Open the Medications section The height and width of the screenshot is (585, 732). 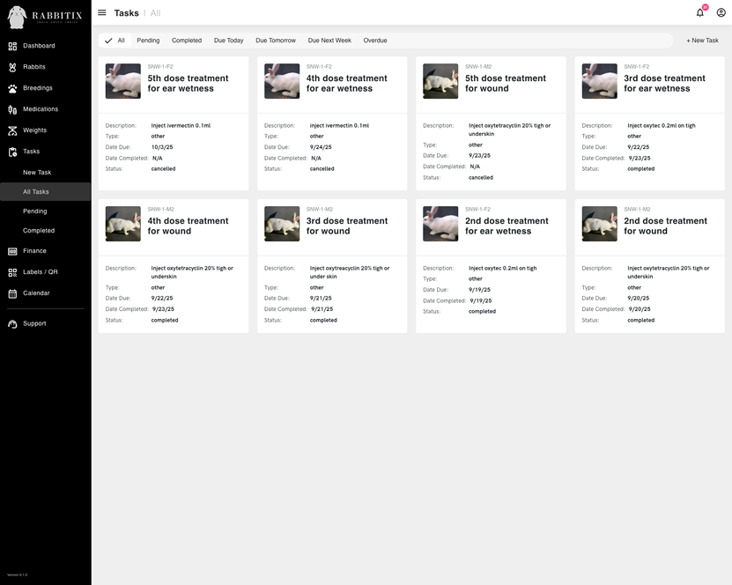[42, 108]
